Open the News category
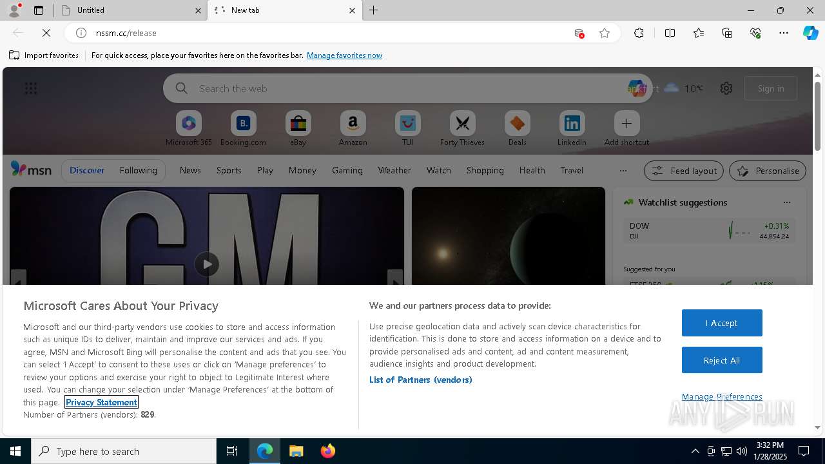825x464 pixels. tap(190, 170)
